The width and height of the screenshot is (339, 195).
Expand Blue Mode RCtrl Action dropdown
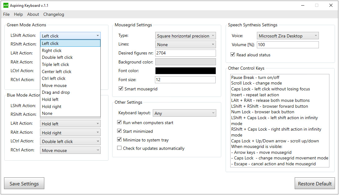pos(70,150)
